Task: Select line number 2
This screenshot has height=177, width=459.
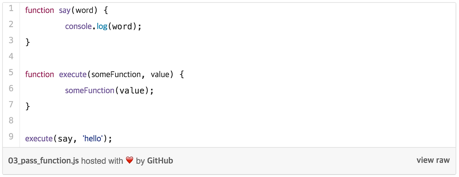Action: pos(11,24)
